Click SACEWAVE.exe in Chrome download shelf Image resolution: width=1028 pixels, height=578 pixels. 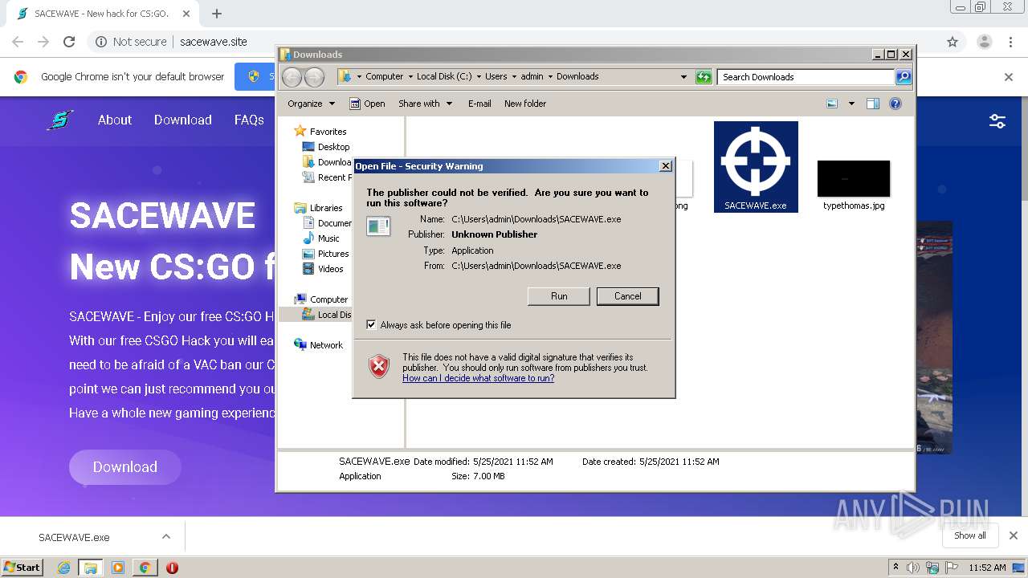point(74,537)
